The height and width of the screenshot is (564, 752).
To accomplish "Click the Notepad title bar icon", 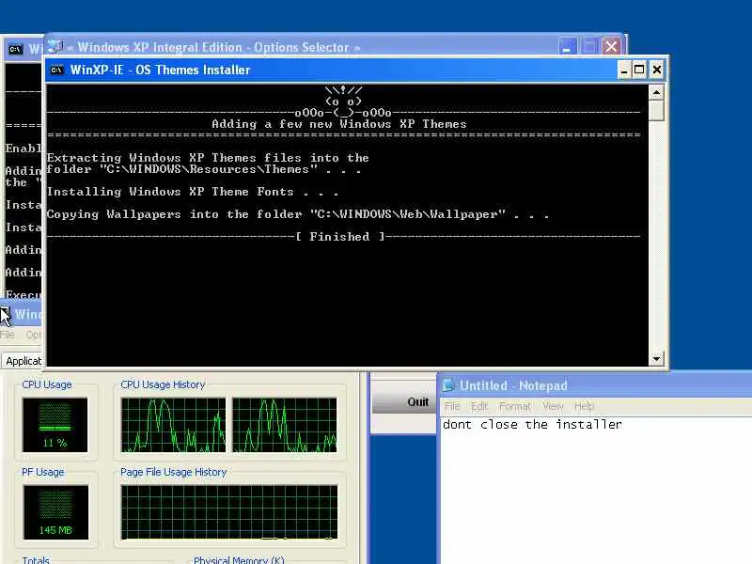I will 448,385.
